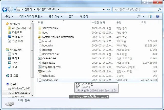
Task: Select the CABARC.EXE application file
Action: tap(49, 58)
